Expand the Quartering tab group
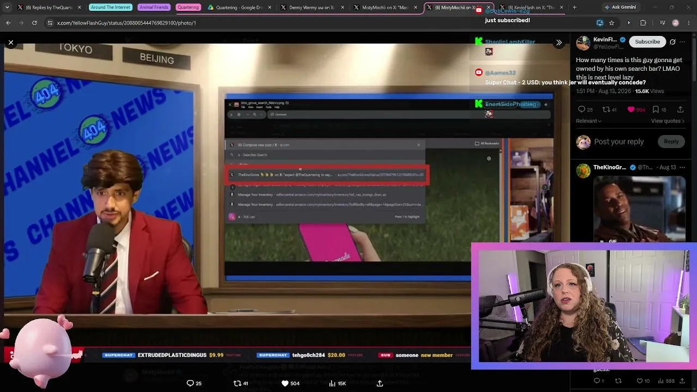Screen dimensions: 697x392 pos(188,8)
